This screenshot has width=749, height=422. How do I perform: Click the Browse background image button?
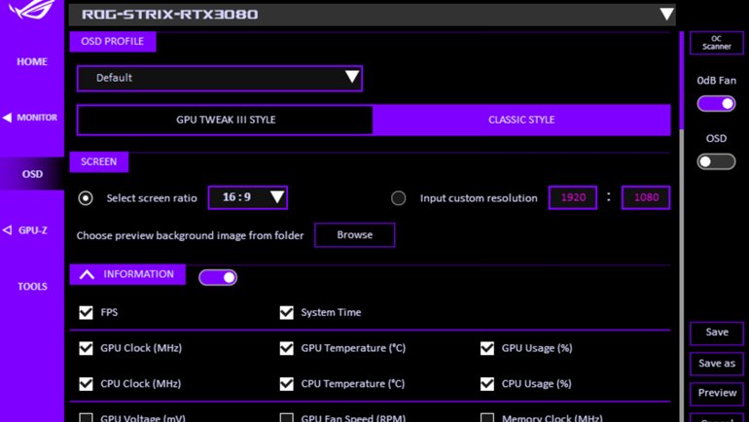[355, 235]
